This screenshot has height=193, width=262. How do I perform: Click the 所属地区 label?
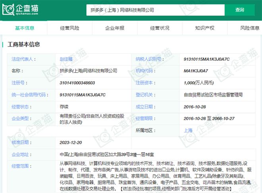(144, 130)
